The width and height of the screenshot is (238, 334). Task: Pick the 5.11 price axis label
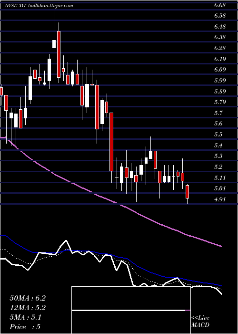[220, 178]
